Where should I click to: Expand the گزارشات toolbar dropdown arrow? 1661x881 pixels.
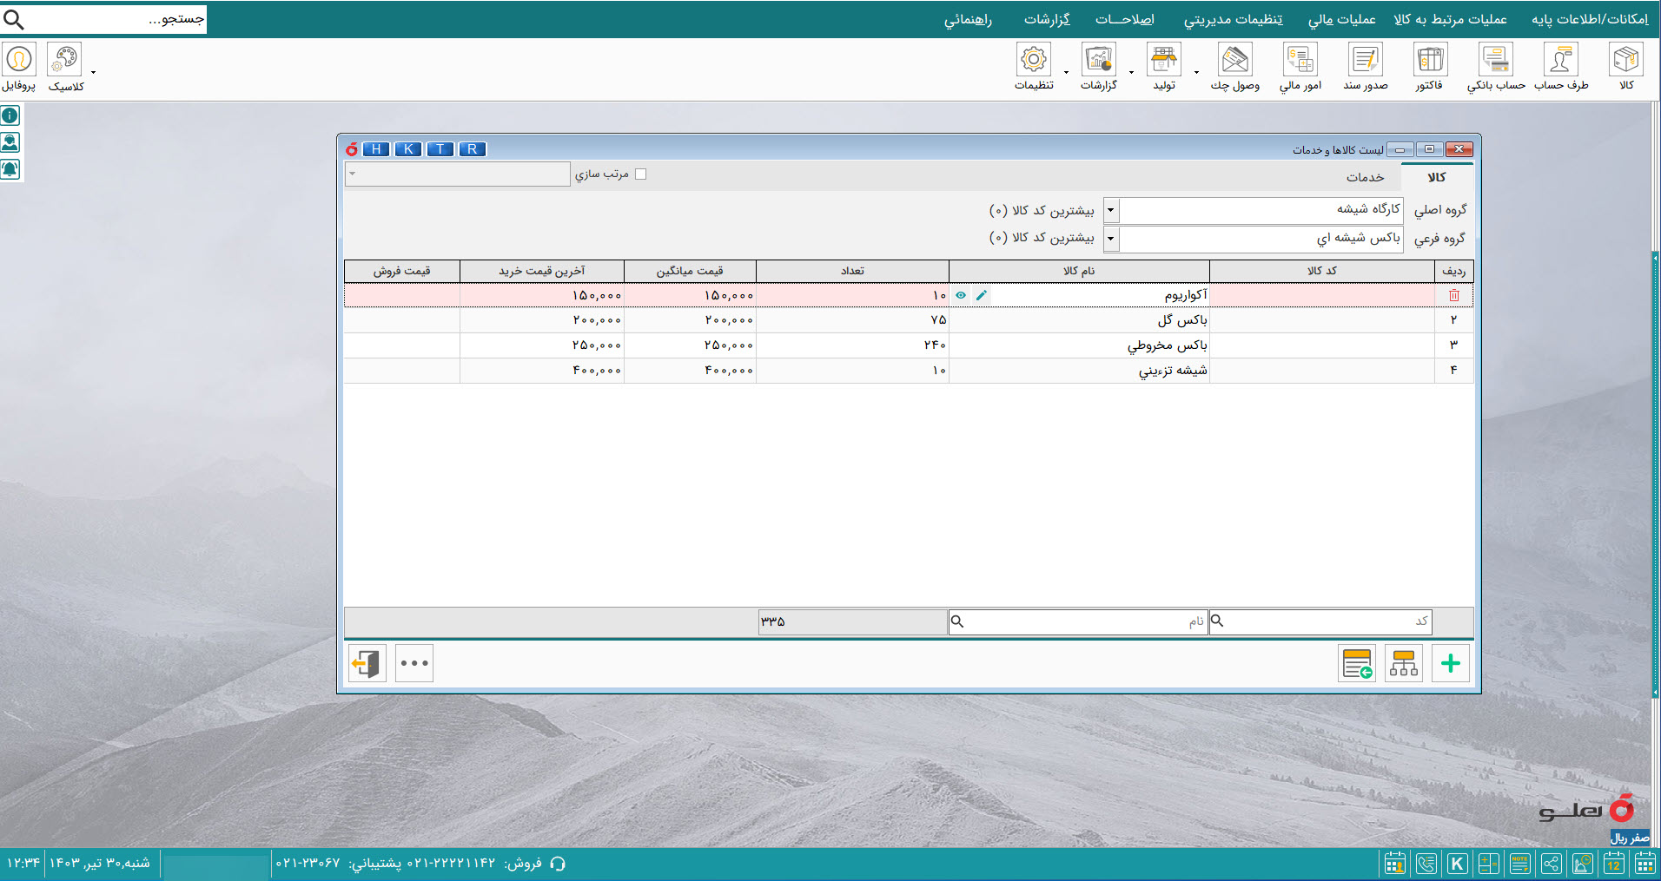point(1132,73)
